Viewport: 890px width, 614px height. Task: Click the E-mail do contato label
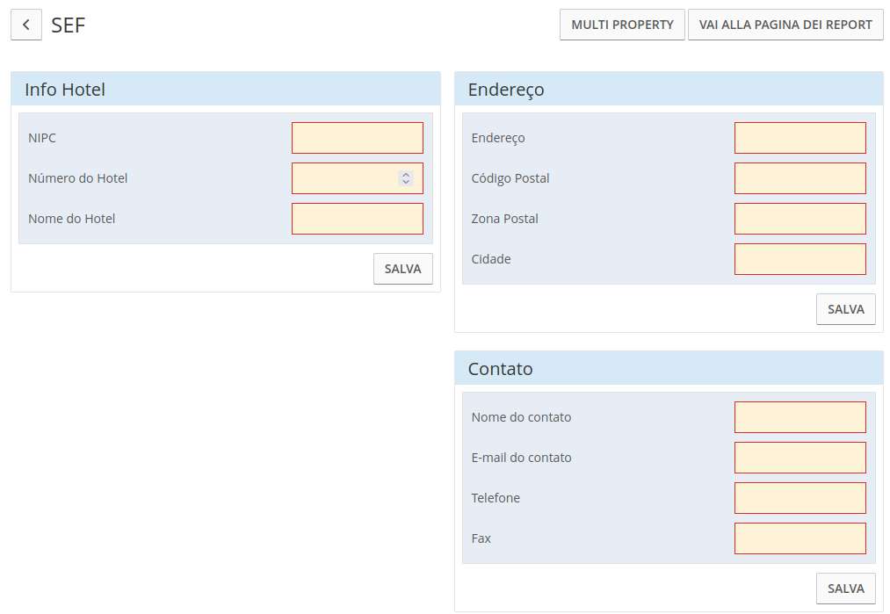click(521, 458)
